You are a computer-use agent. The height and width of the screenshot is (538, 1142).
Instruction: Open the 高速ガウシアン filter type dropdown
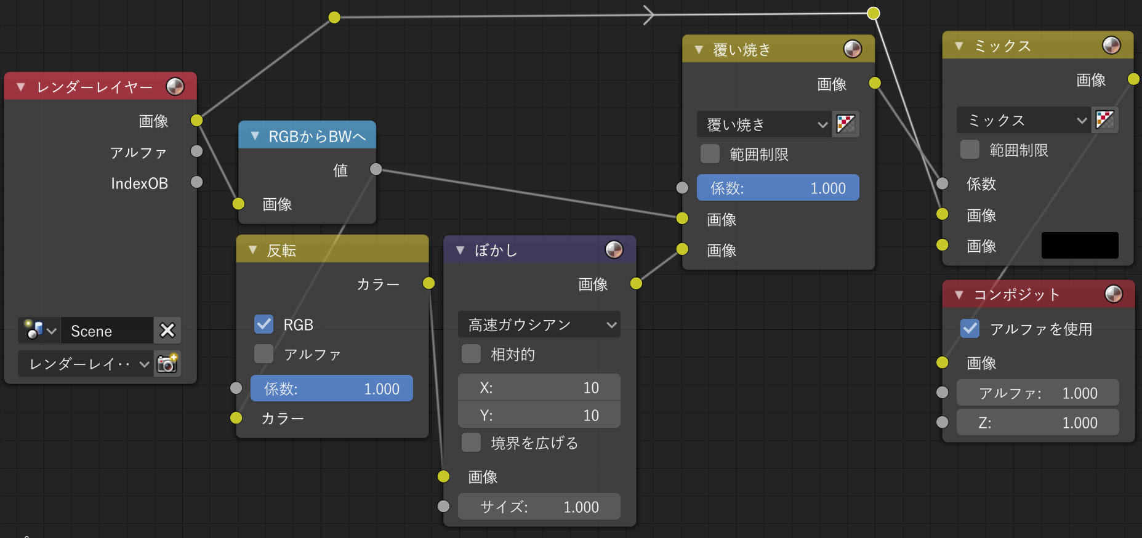539,324
